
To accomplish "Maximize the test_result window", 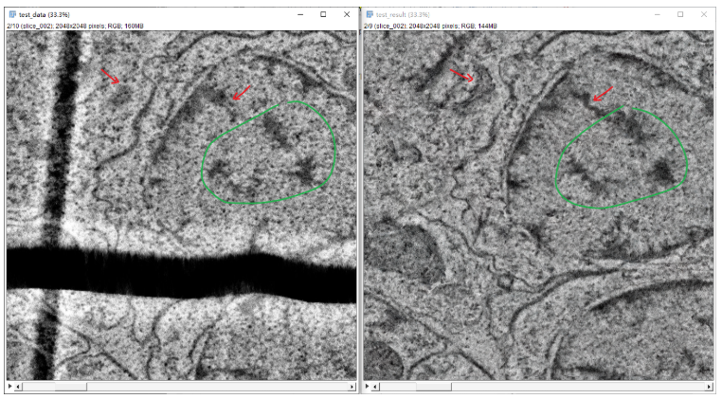I will 680,15.
